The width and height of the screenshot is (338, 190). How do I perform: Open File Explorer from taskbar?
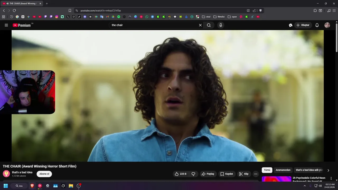point(71,186)
